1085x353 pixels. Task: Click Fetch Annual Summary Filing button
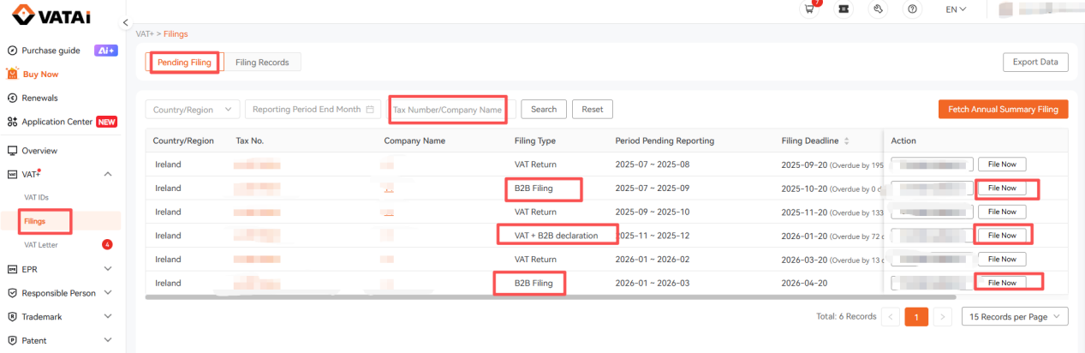[1004, 110]
